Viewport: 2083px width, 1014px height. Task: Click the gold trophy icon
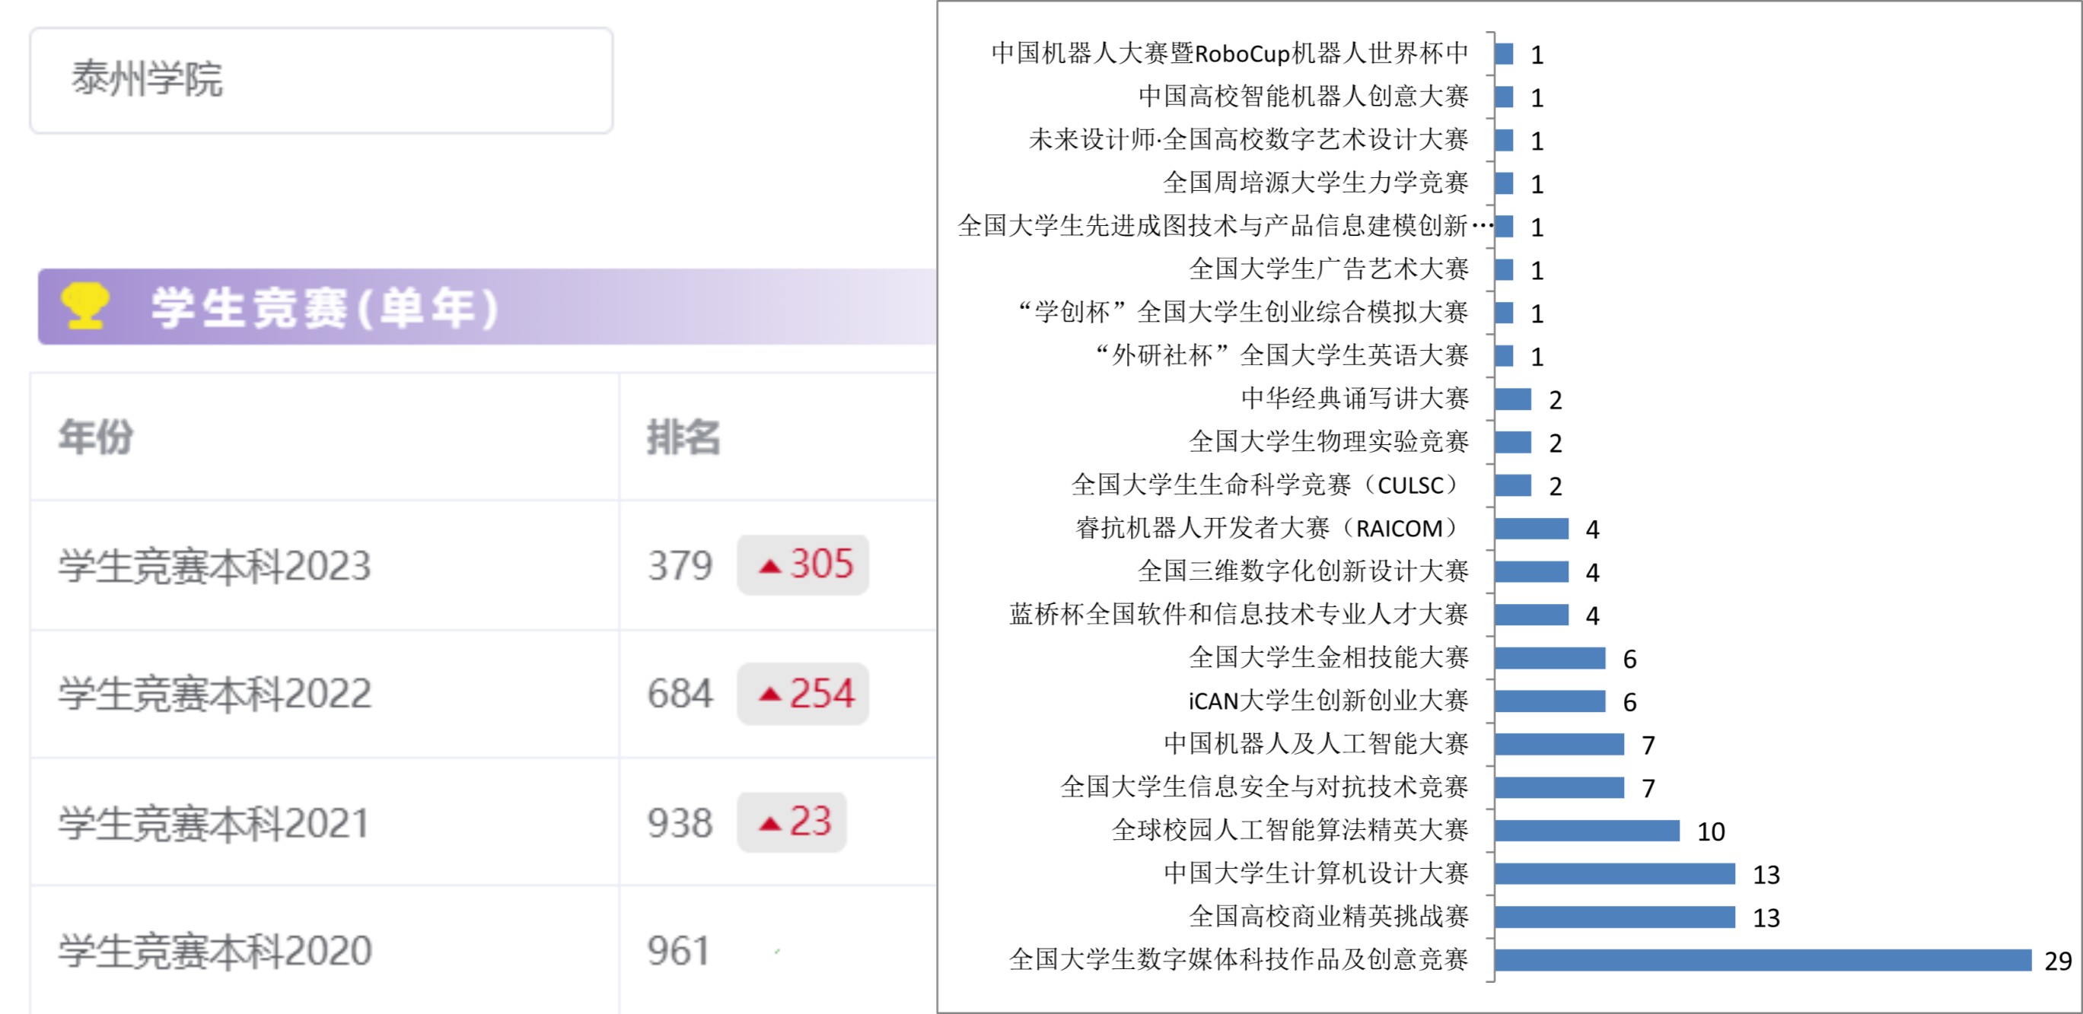85,305
